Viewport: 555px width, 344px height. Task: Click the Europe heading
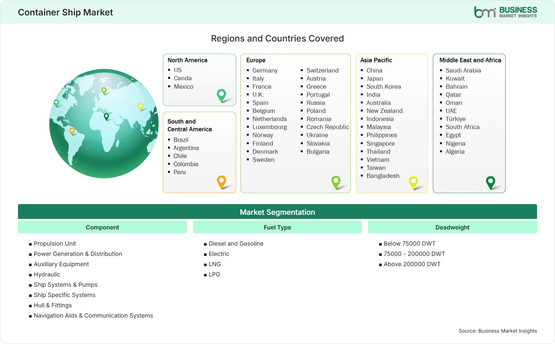(x=256, y=60)
